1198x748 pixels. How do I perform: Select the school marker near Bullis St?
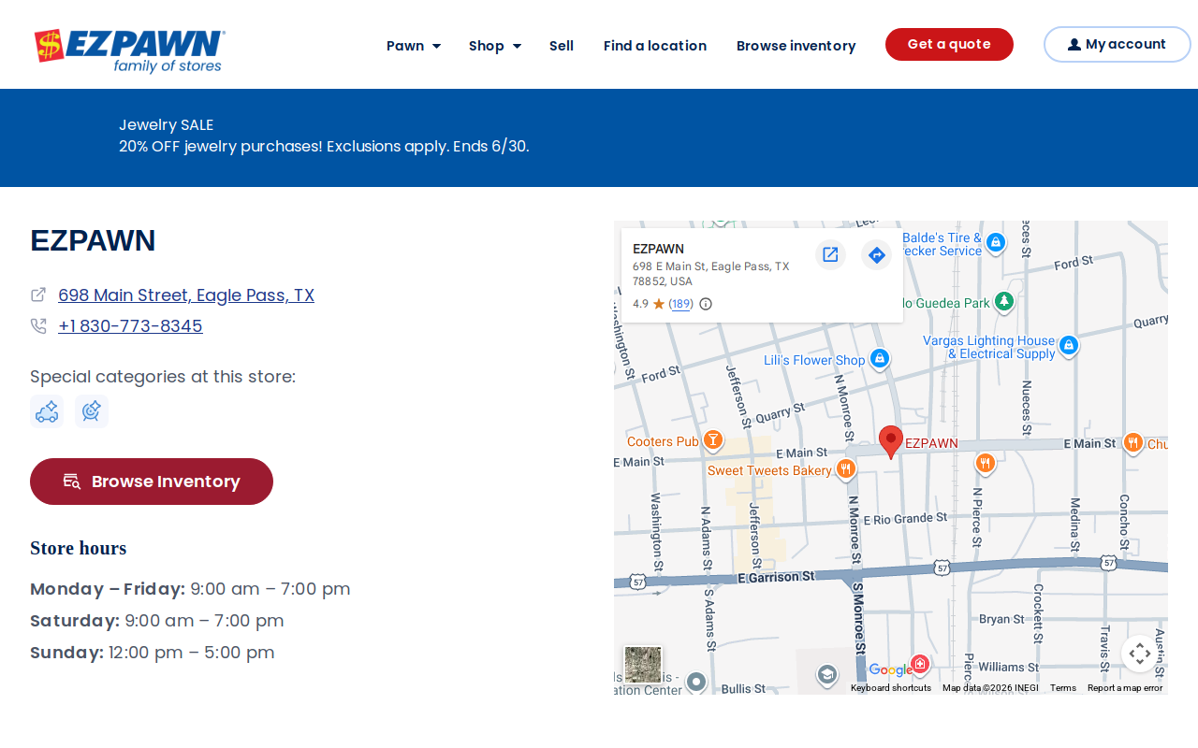point(826,675)
